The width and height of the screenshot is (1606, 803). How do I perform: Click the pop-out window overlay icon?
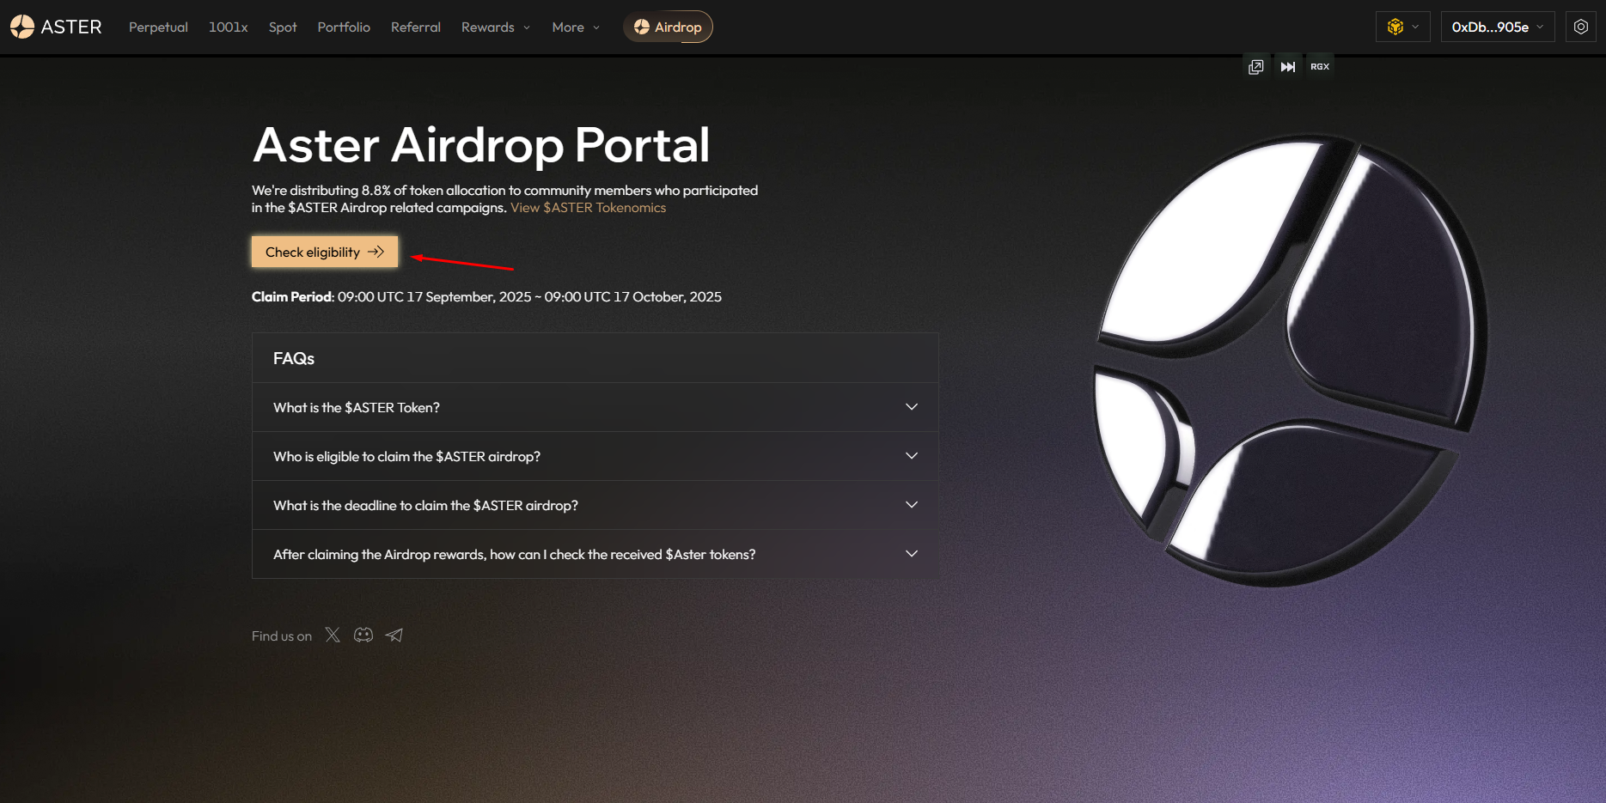coord(1255,67)
